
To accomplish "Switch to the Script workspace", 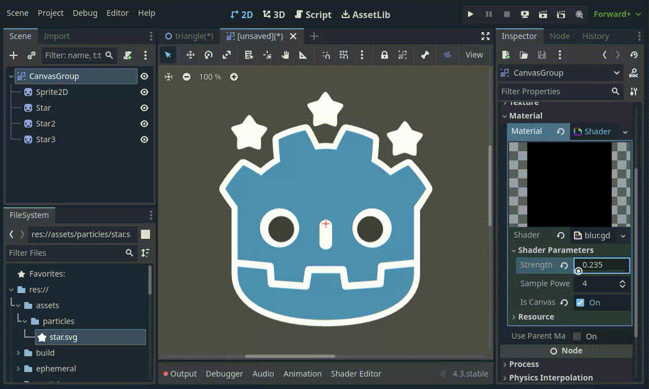I will 313,15.
